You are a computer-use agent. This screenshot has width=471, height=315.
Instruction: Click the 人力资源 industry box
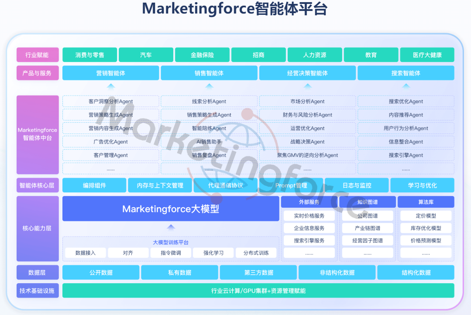coord(315,55)
